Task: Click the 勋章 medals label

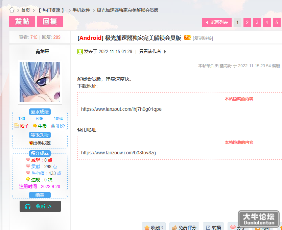Action: 40,195
